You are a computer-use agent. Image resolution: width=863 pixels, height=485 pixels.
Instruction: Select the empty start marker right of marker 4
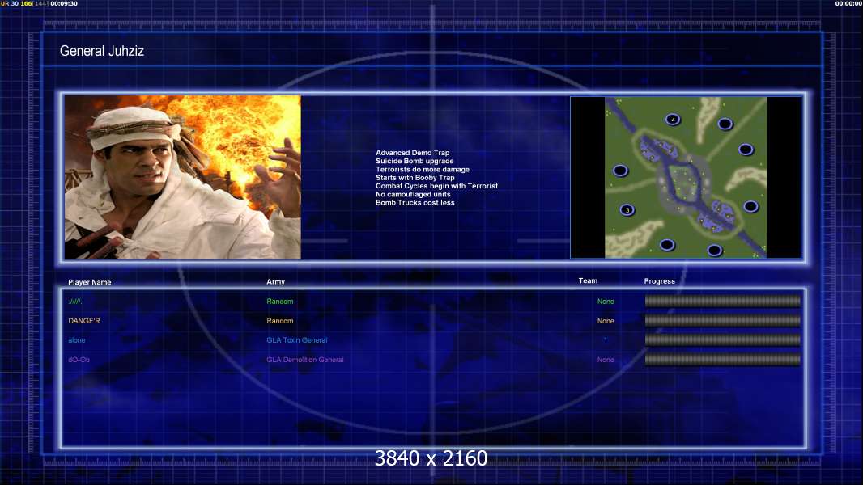[725, 124]
